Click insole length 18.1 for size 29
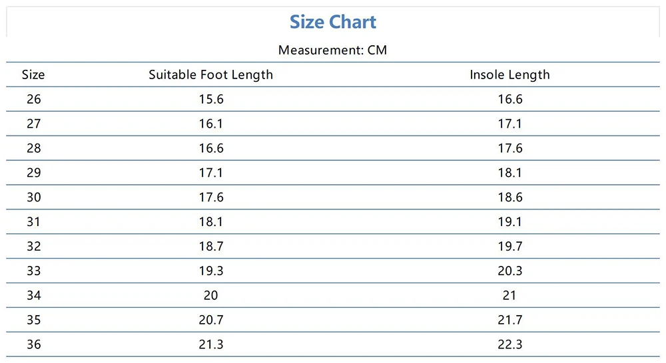Image resolution: width=666 pixels, height=363 pixels. point(509,173)
